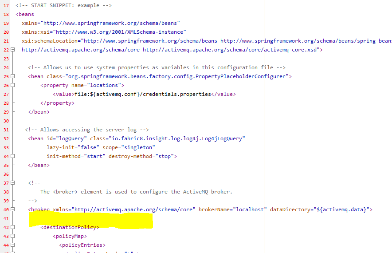The image size is (392, 253).
Task: Collapse the fold marker on line 34
Action: click(12, 156)
